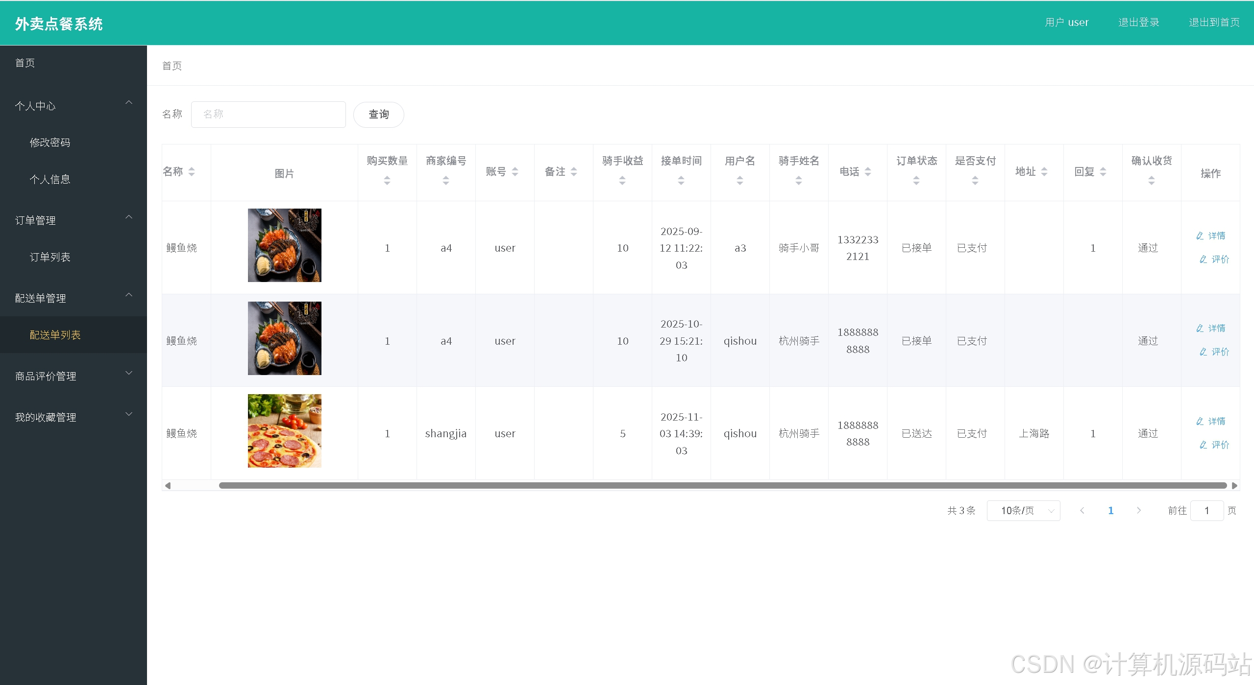Viewport: 1254px width, 685px height.
Task: Click the 外卖点餐系统 title logo
Action: 59,24
